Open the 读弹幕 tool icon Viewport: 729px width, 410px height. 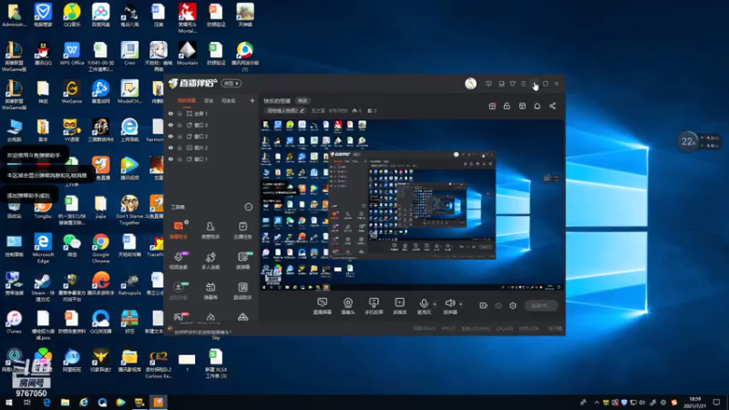(242, 261)
